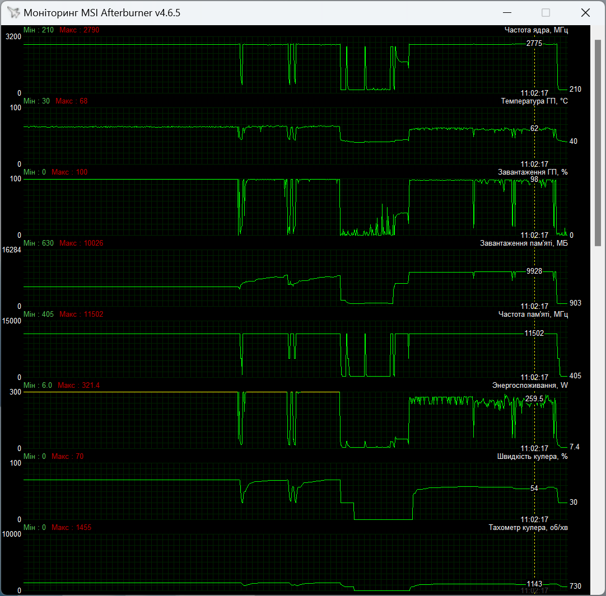Click current memory clock value 405
This screenshot has height=596, width=606.
(575, 376)
